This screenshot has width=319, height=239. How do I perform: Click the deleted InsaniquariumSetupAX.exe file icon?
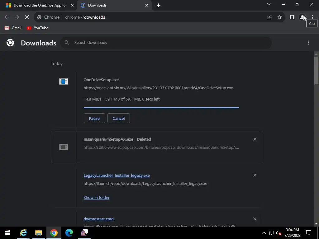[x=64, y=147]
